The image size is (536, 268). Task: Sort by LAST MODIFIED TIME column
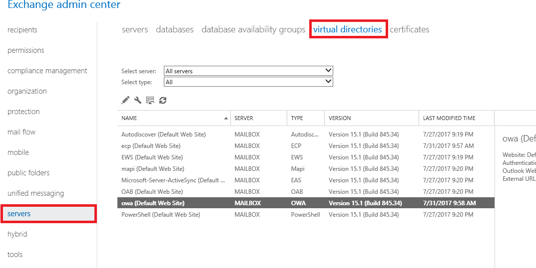pos(457,118)
